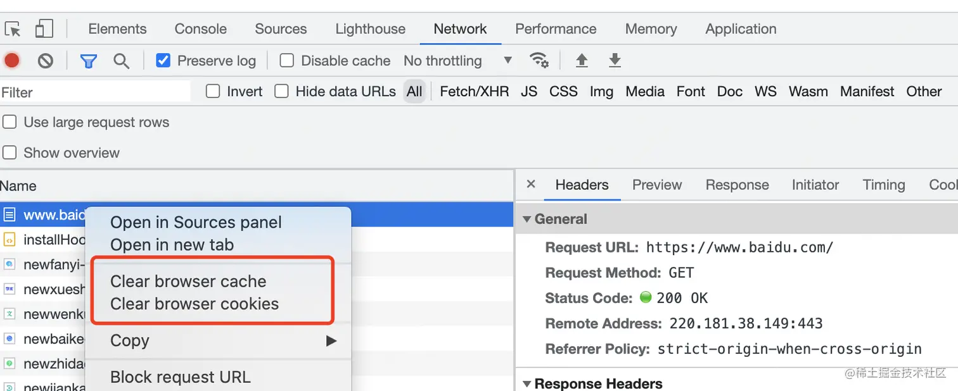Screen dimensions: 958x391
Task: Open network conditions wifi icon
Action: (539, 61)
